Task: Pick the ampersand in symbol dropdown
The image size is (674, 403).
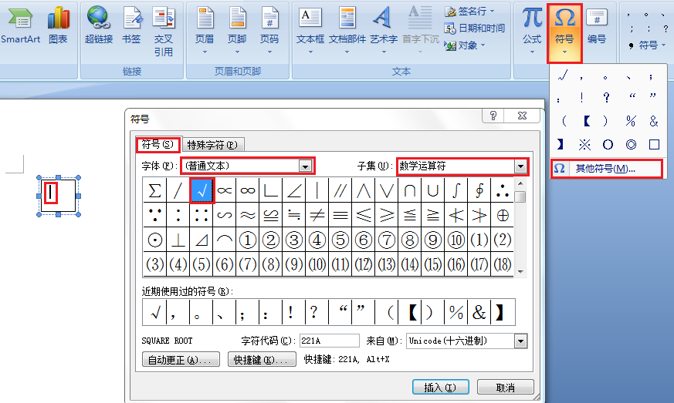Action: [x=653, y=121]
